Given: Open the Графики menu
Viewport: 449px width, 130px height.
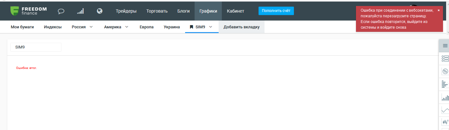Looking at the screenshot, I should pyautogui.click(x=208, y=11).
